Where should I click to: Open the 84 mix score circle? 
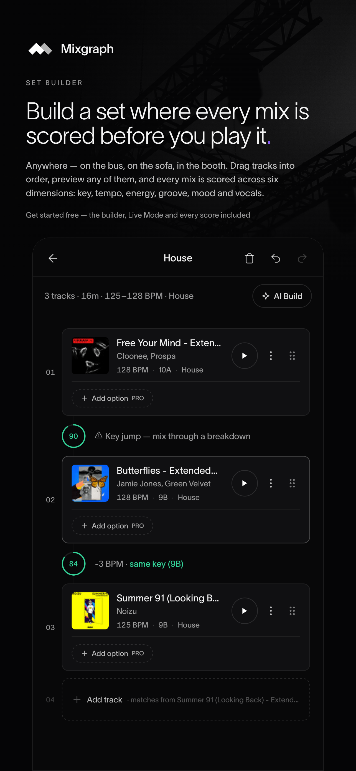73,564
